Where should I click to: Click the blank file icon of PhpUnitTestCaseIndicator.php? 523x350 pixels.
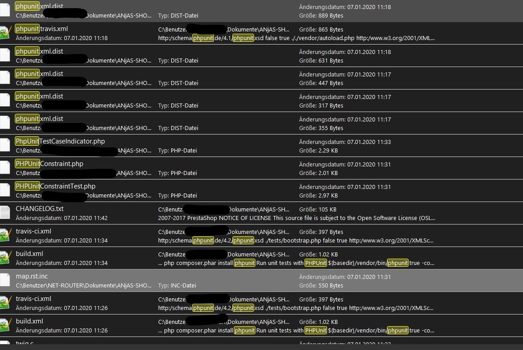pyautogui.click(x=5, y=145)
